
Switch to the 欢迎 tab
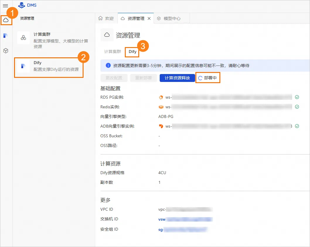(x=106, y=18)
